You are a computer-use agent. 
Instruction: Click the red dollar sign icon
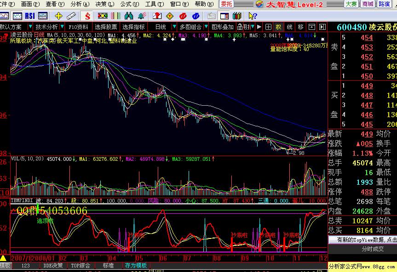pyautogui.click(x=87, y=16)
